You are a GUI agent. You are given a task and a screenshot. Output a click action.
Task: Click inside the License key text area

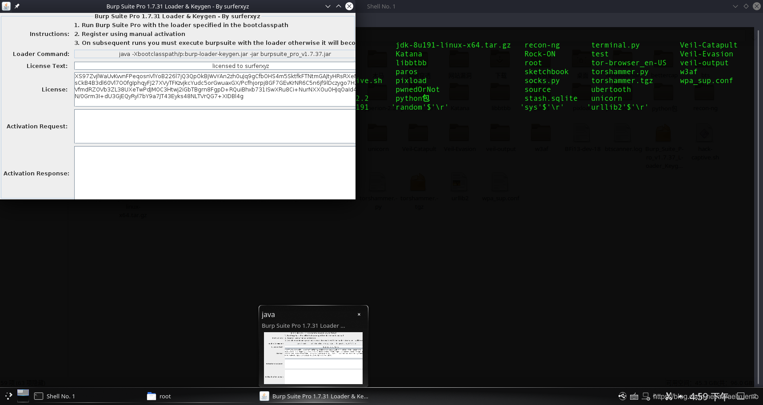[215, 89]
